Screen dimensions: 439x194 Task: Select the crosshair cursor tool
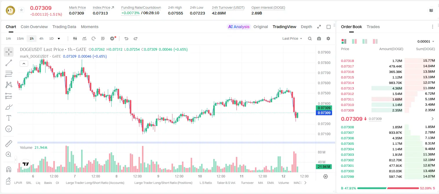tap(9, 52)
